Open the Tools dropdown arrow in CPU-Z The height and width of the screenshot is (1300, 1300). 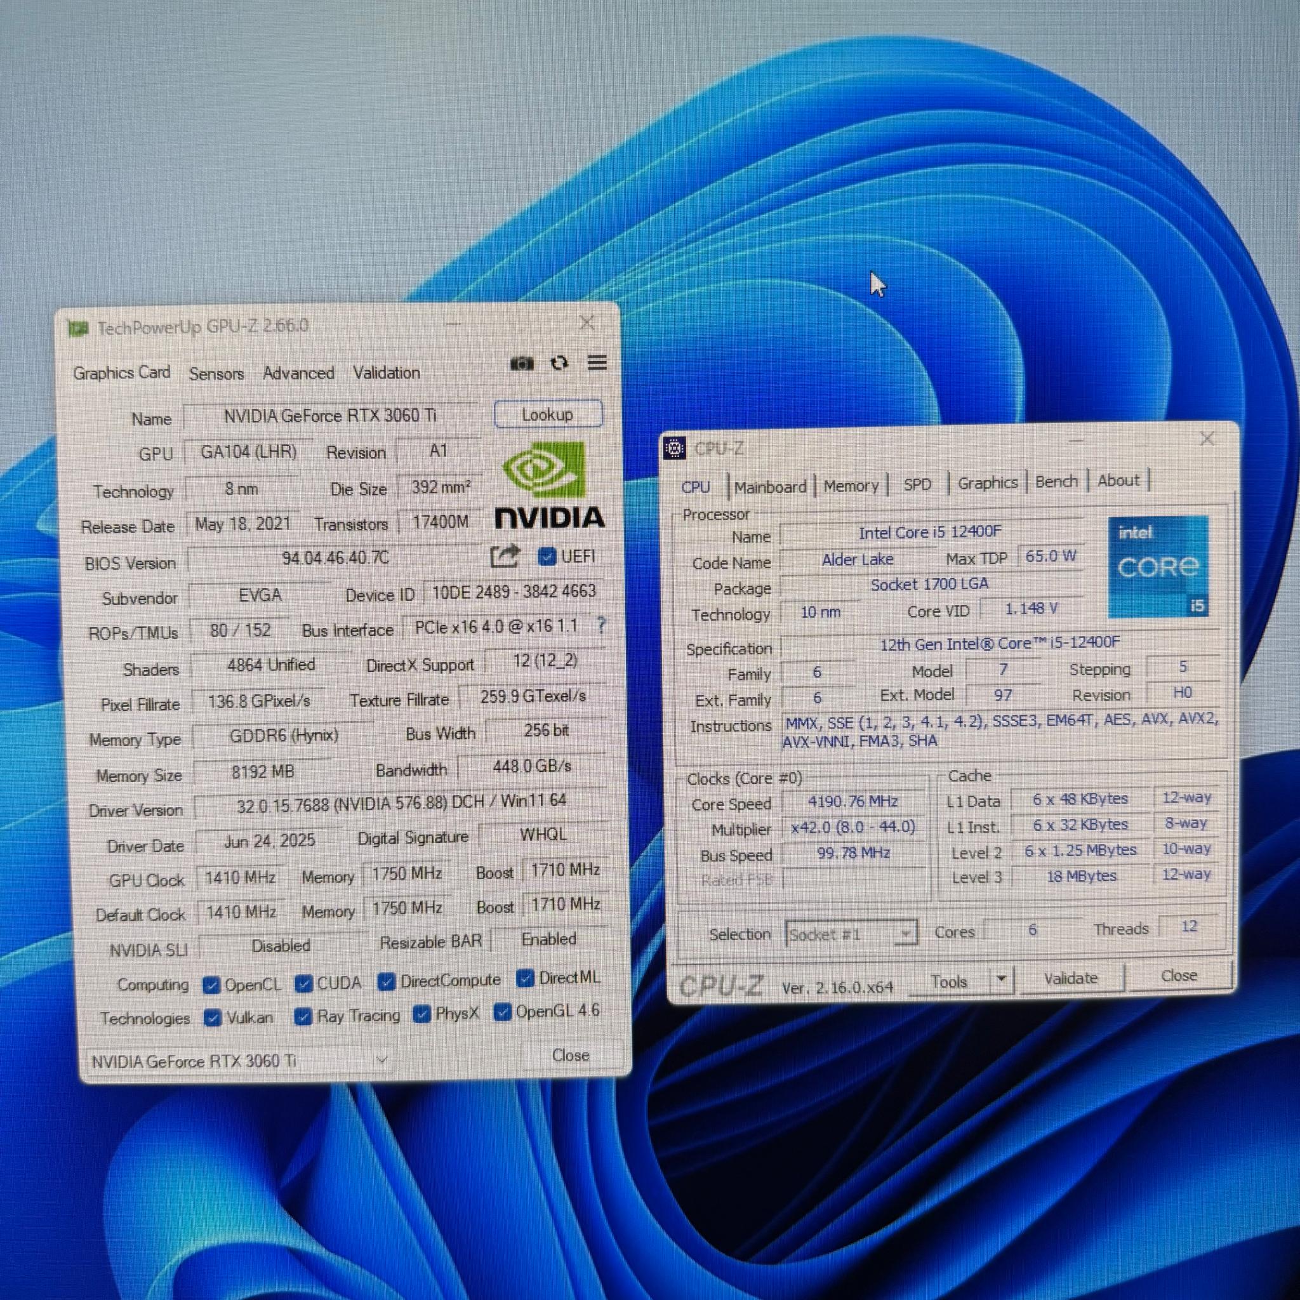pyautogui.click(x=1002, y=979)
